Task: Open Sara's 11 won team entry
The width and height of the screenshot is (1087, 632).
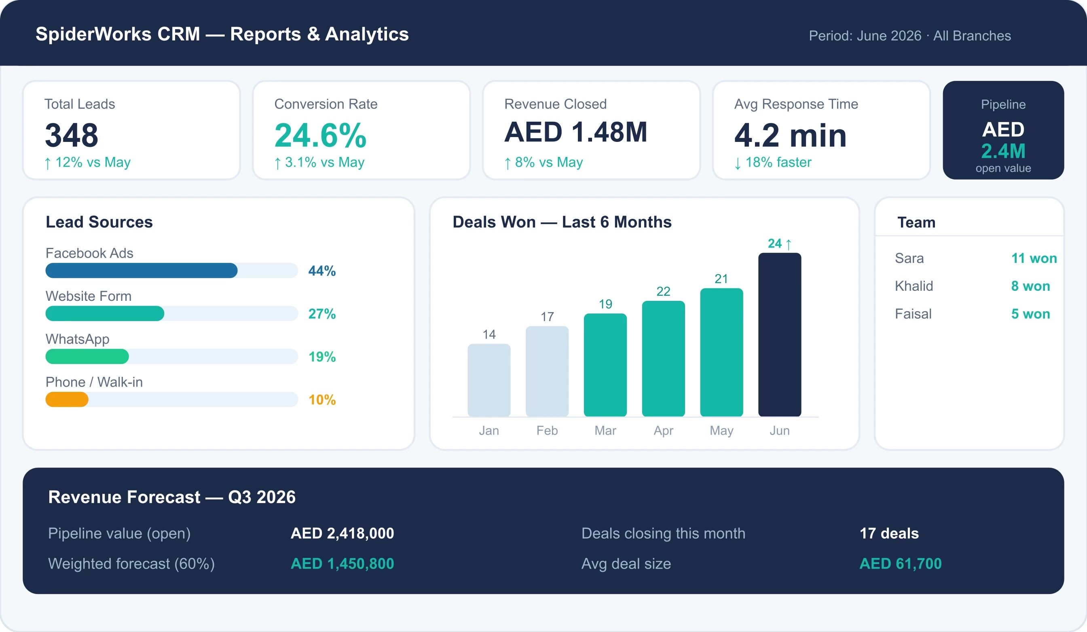Action: tap(976, 258)
